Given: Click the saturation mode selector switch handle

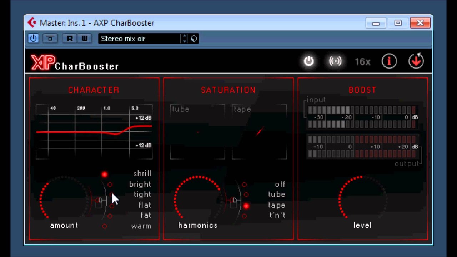Looking at the screenshot, I should tap(233, 202).
